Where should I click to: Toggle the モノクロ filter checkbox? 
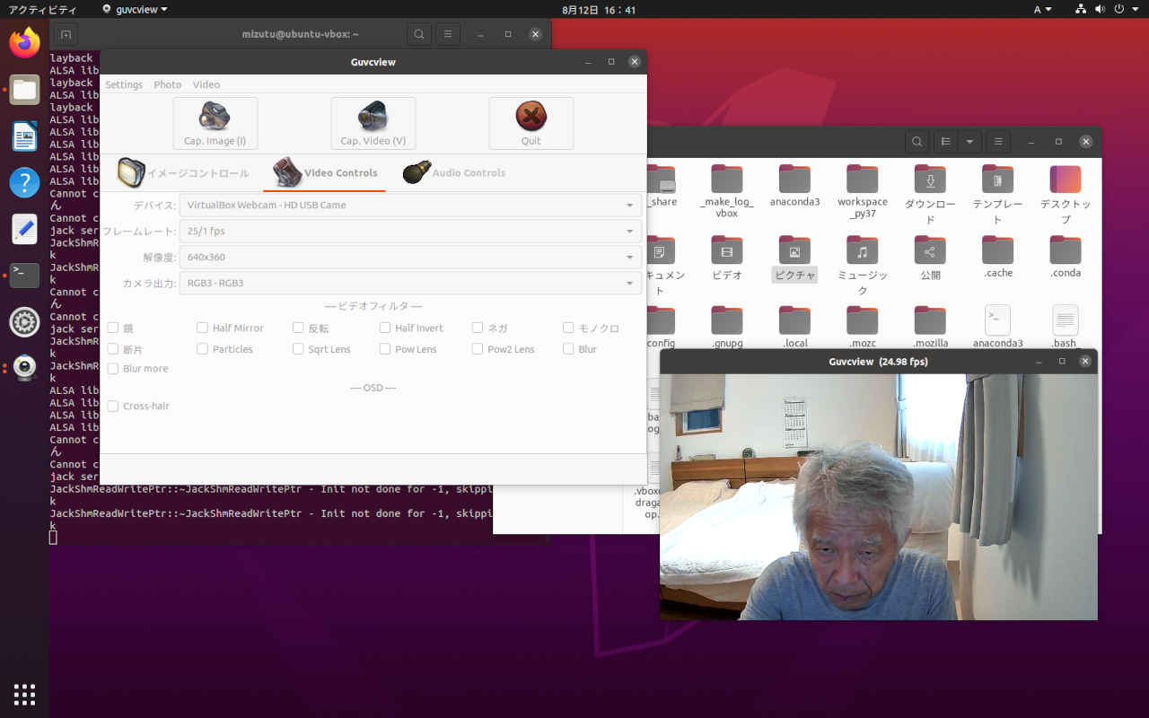(x=568, y=328)
